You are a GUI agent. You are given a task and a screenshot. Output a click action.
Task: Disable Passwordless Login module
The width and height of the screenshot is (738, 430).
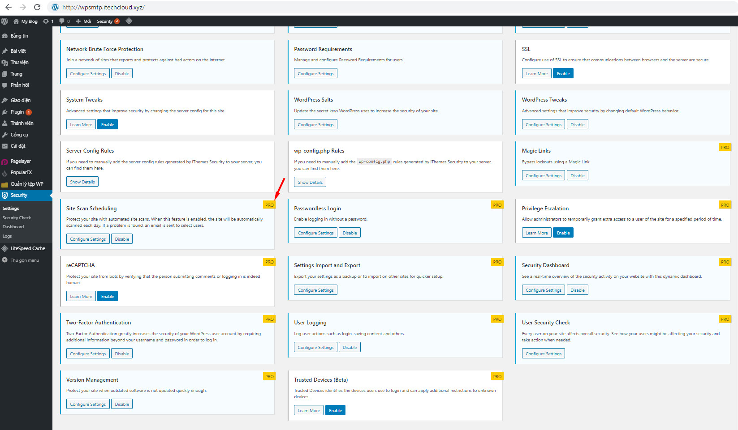pos(350,233)
